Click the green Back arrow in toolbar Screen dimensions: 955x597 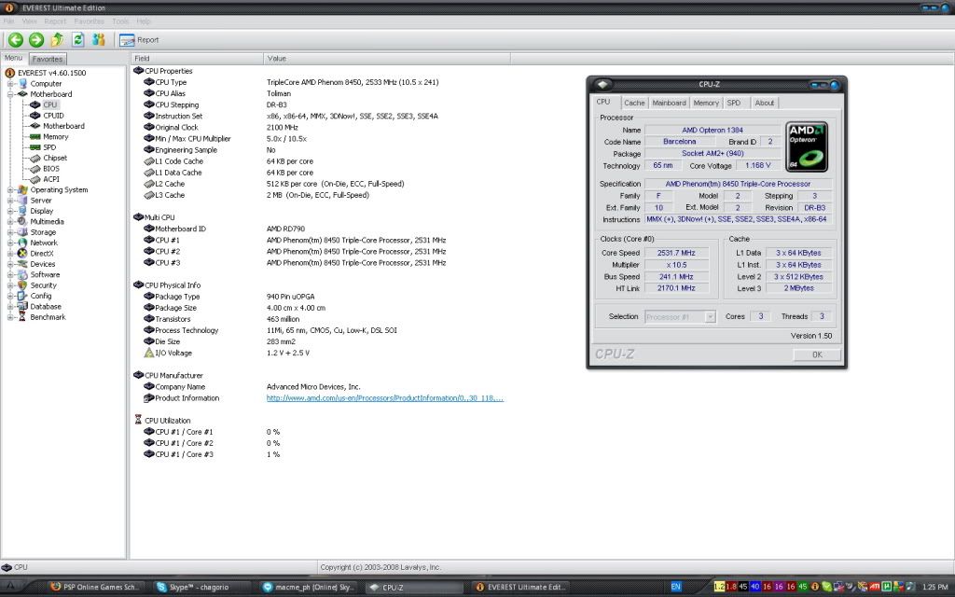pos(16,39)
